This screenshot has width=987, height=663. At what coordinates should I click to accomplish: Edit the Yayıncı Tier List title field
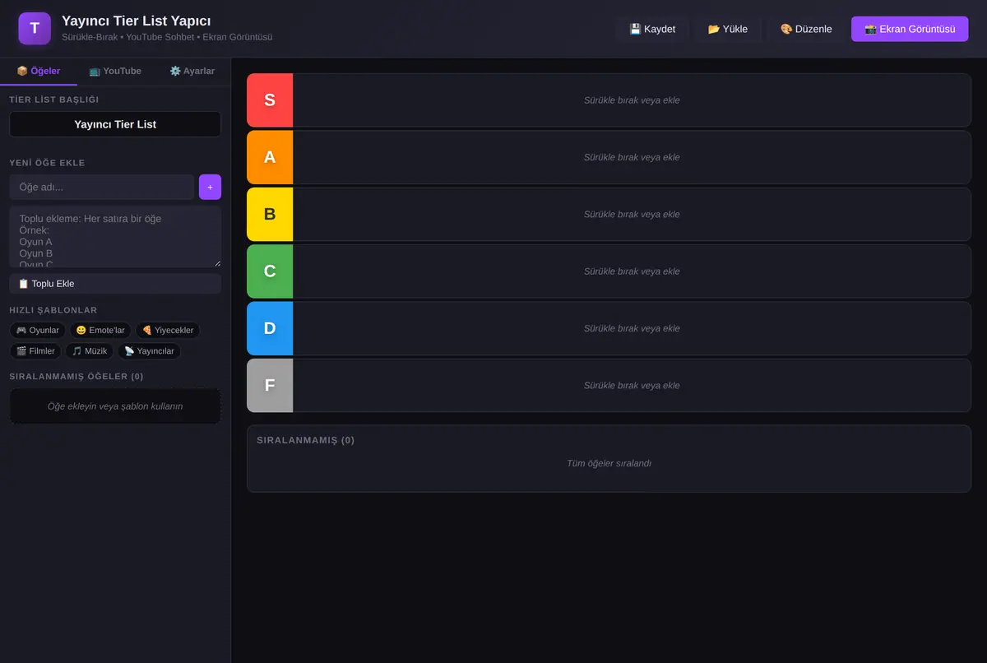coord(115,124)
